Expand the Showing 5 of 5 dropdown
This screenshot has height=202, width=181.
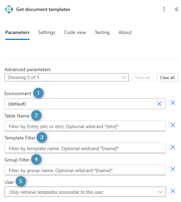[67, 77]
